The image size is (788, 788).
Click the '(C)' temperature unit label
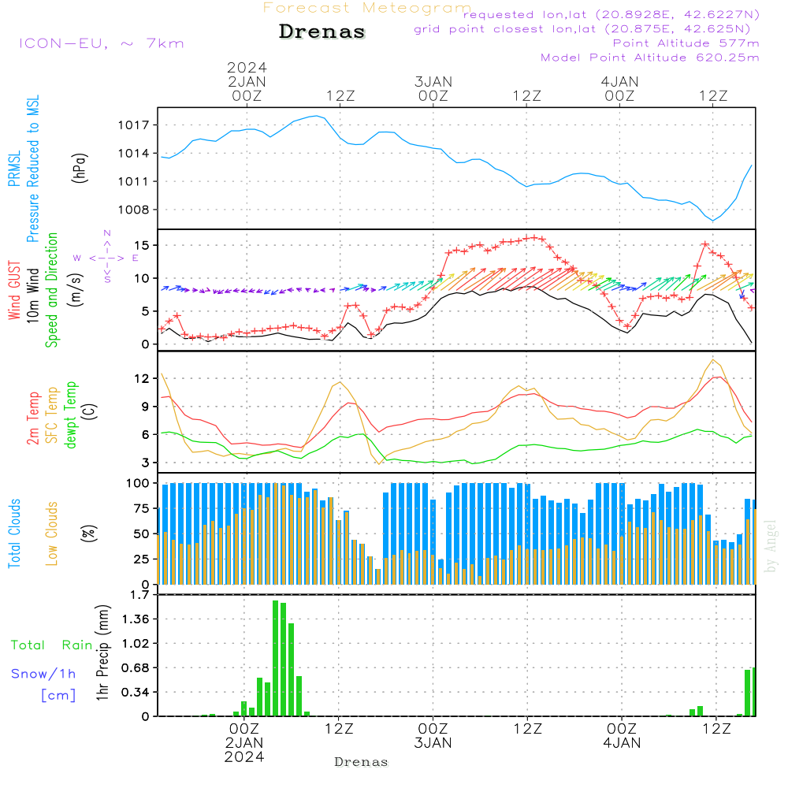click(x=90, y=412)
